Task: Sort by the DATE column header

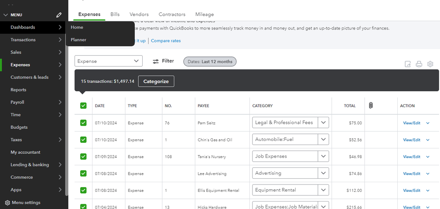Action: (100, 106)
